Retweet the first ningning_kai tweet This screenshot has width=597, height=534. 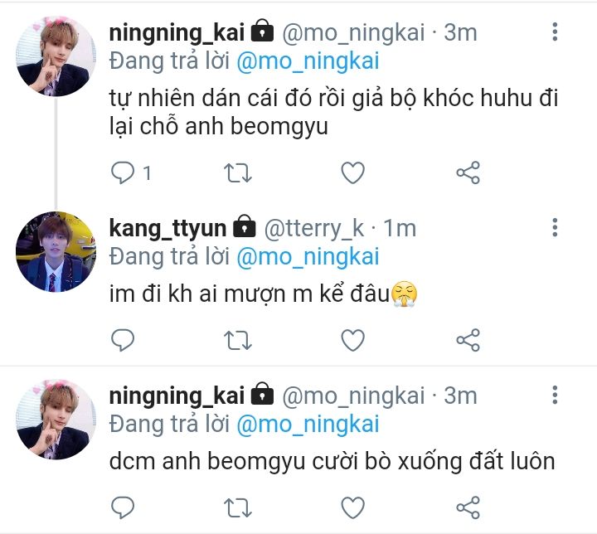(239, 172)
